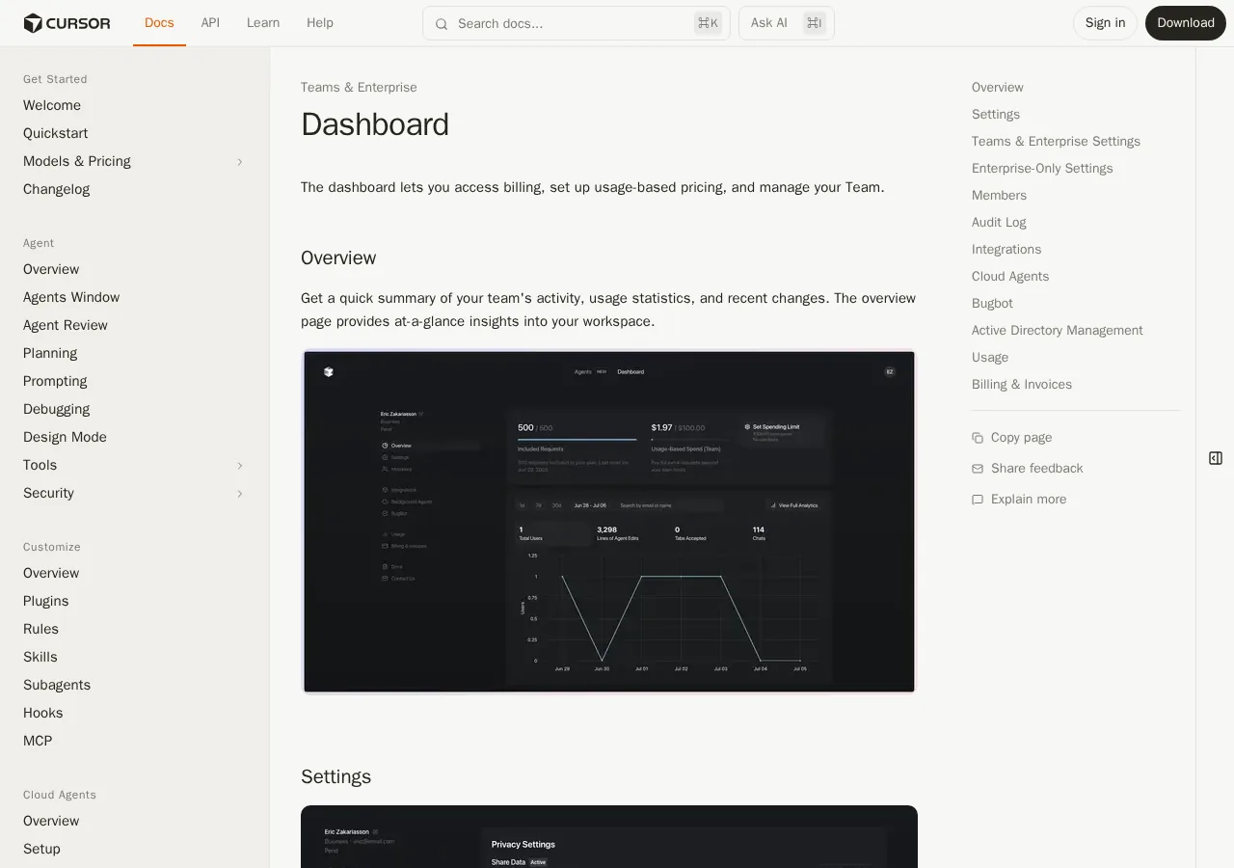Viewport: 1234px width, 868px height.
Task: Jump to Settings in table of contents
Action: (x=995, y=115)
